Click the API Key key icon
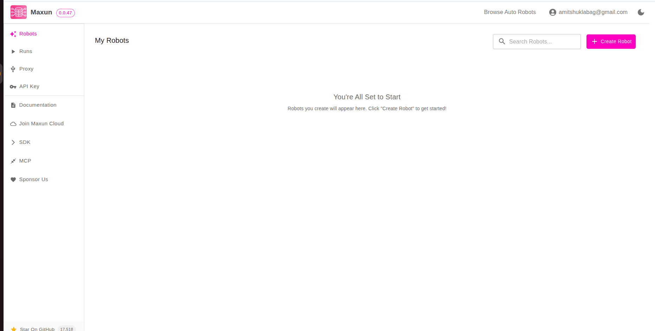 click(x=13, y=87)
